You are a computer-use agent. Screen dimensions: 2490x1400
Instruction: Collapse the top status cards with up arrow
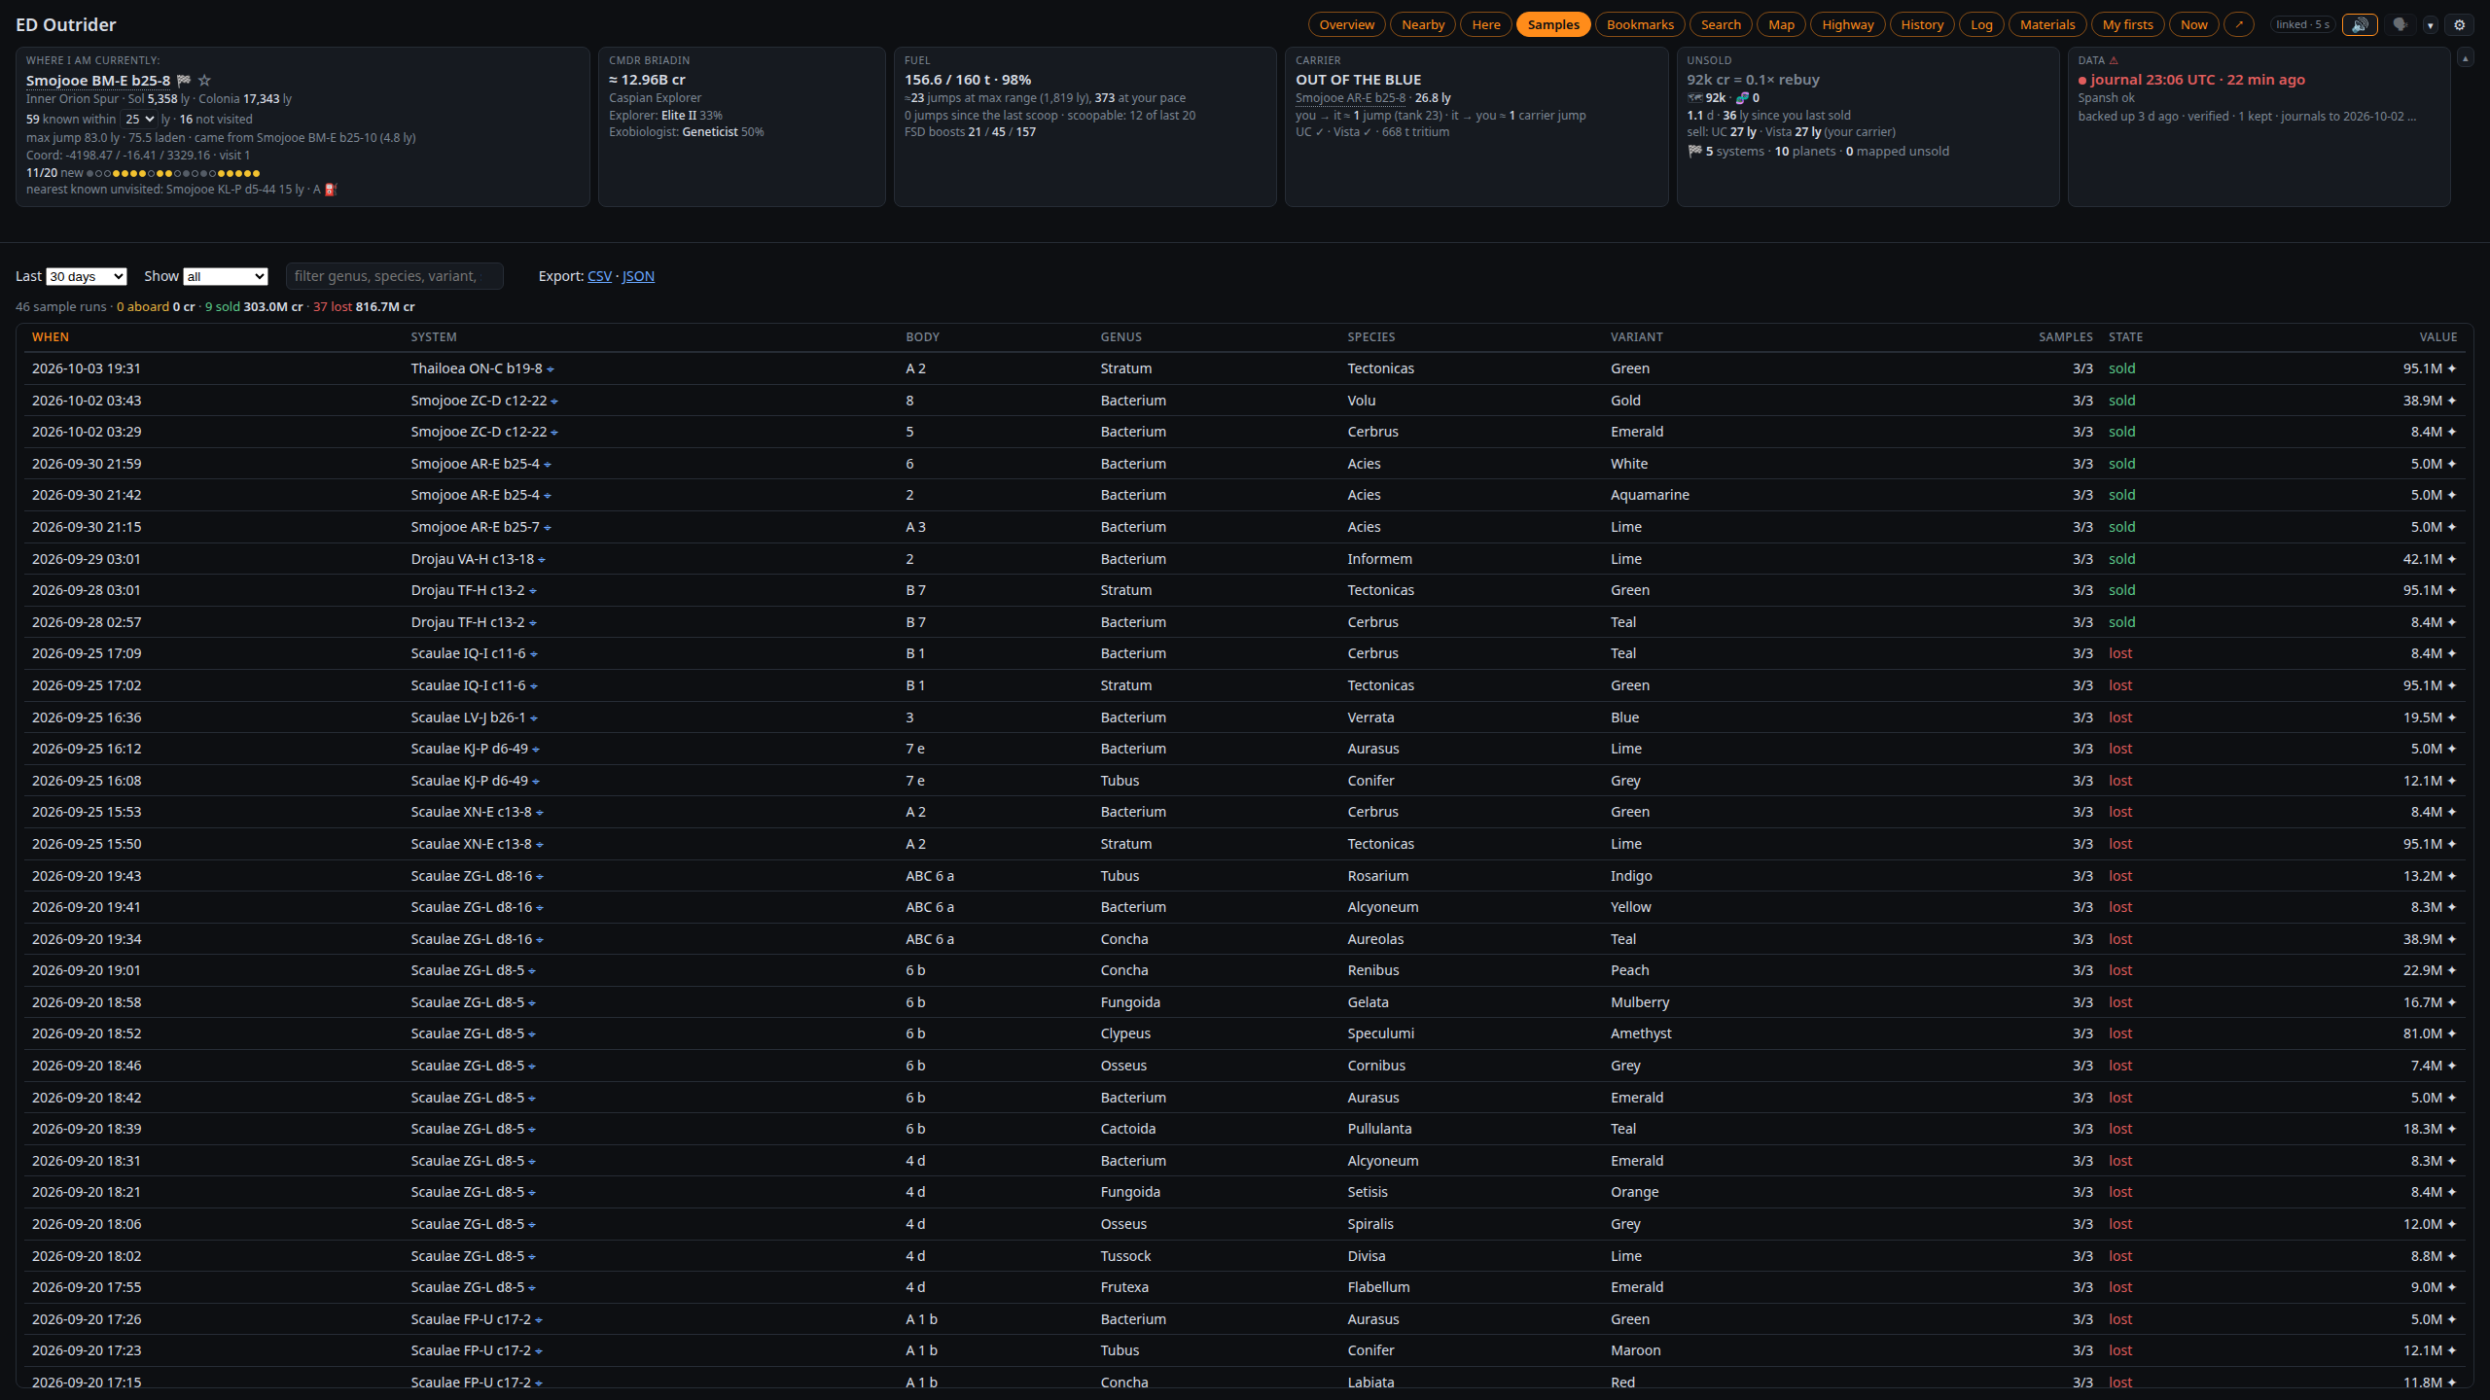pyautogui.click(x=2465, y=58)
